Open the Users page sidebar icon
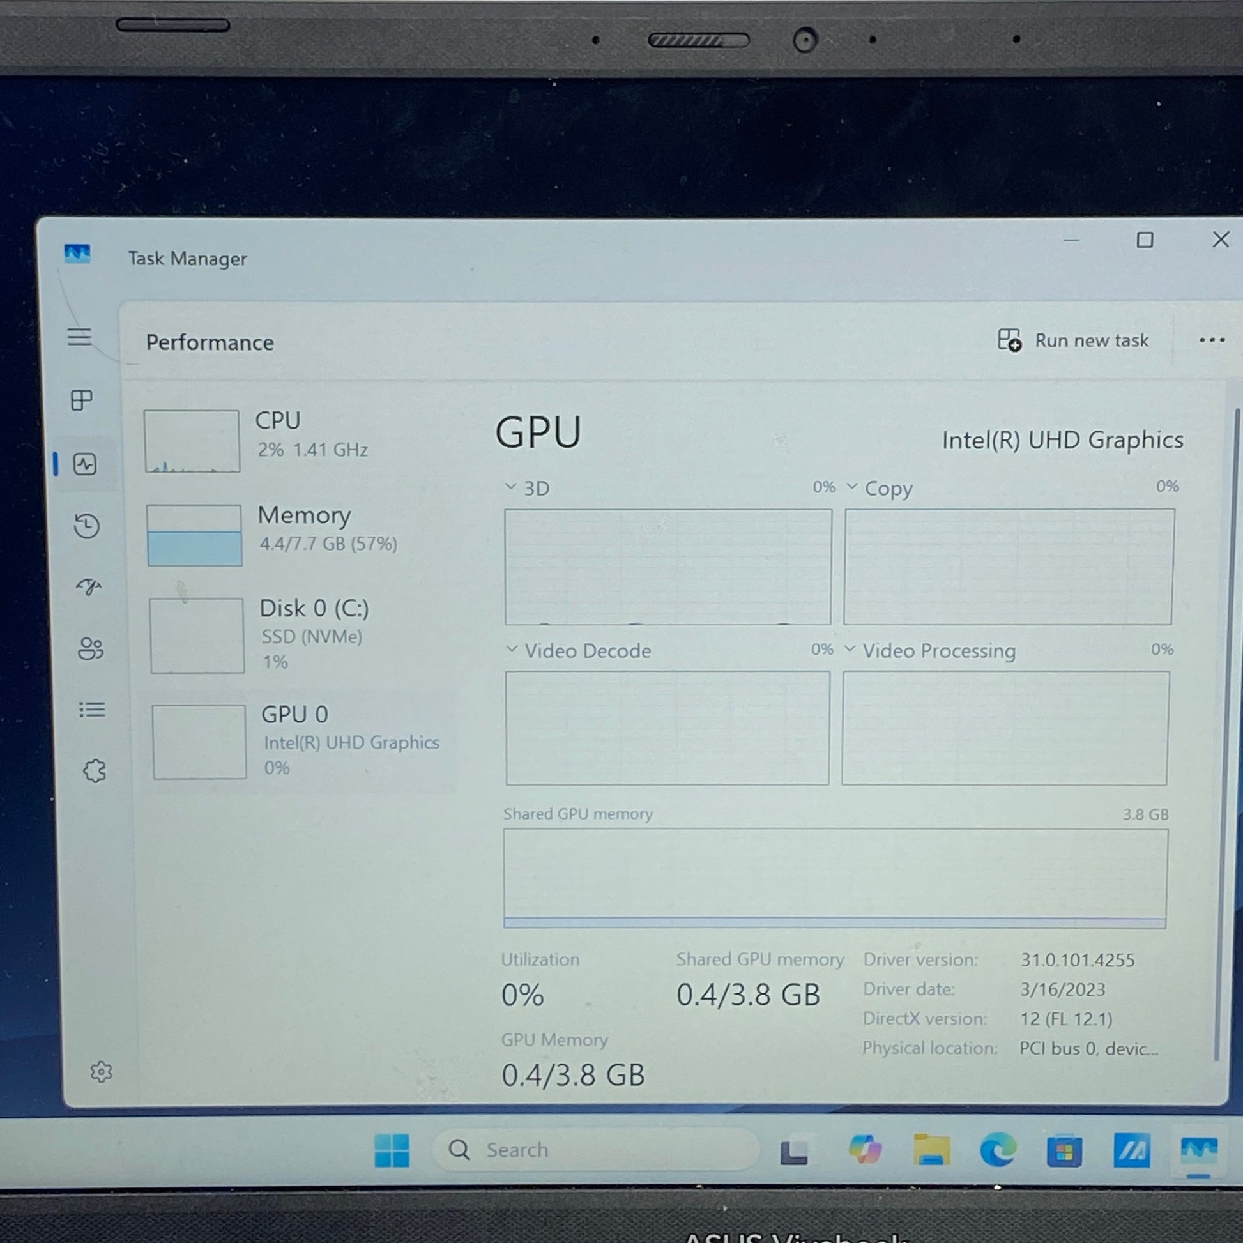Screen dimensions: 1243x1243 pos(90,648)
